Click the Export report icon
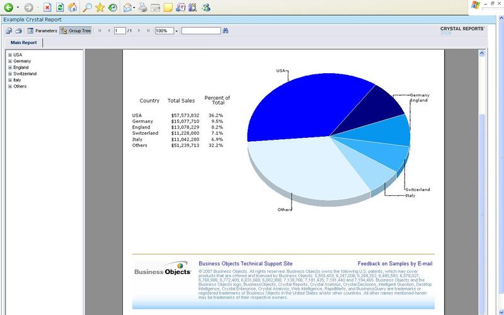The height and width of the screenshot is (315, 504). (x=9, y=30)
